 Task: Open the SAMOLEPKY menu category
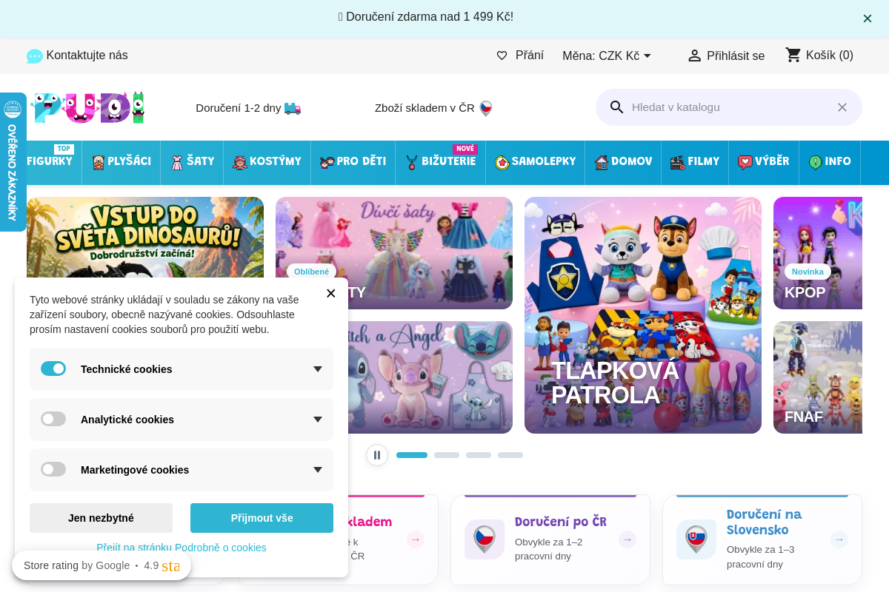(535, 161)
